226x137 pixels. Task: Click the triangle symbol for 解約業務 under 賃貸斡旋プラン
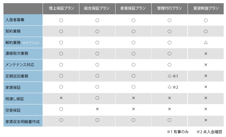tap(206, 42)
